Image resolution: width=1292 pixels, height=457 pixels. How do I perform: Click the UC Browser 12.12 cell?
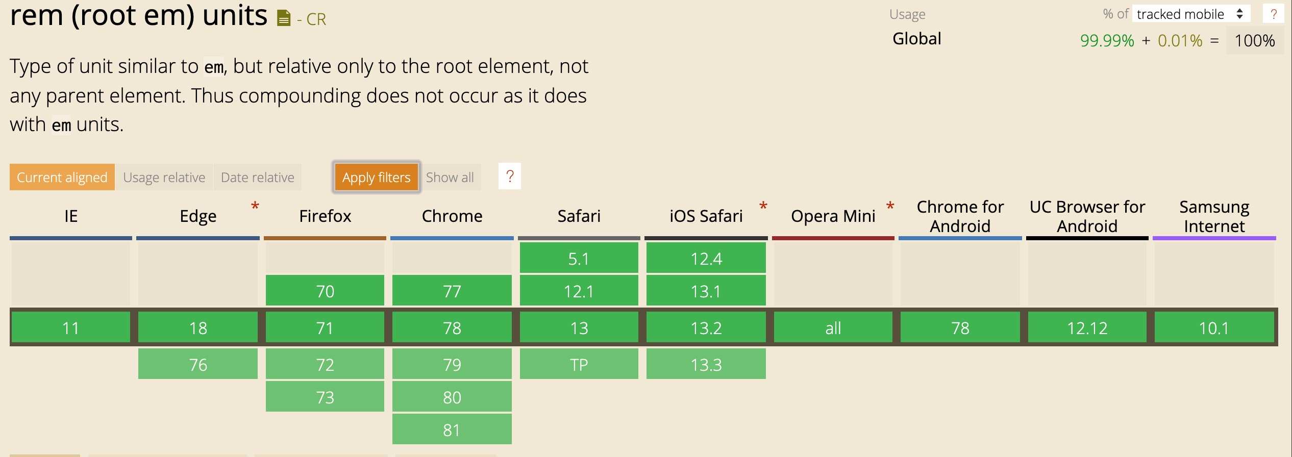pyautogui.click(x=1087, y=327)
